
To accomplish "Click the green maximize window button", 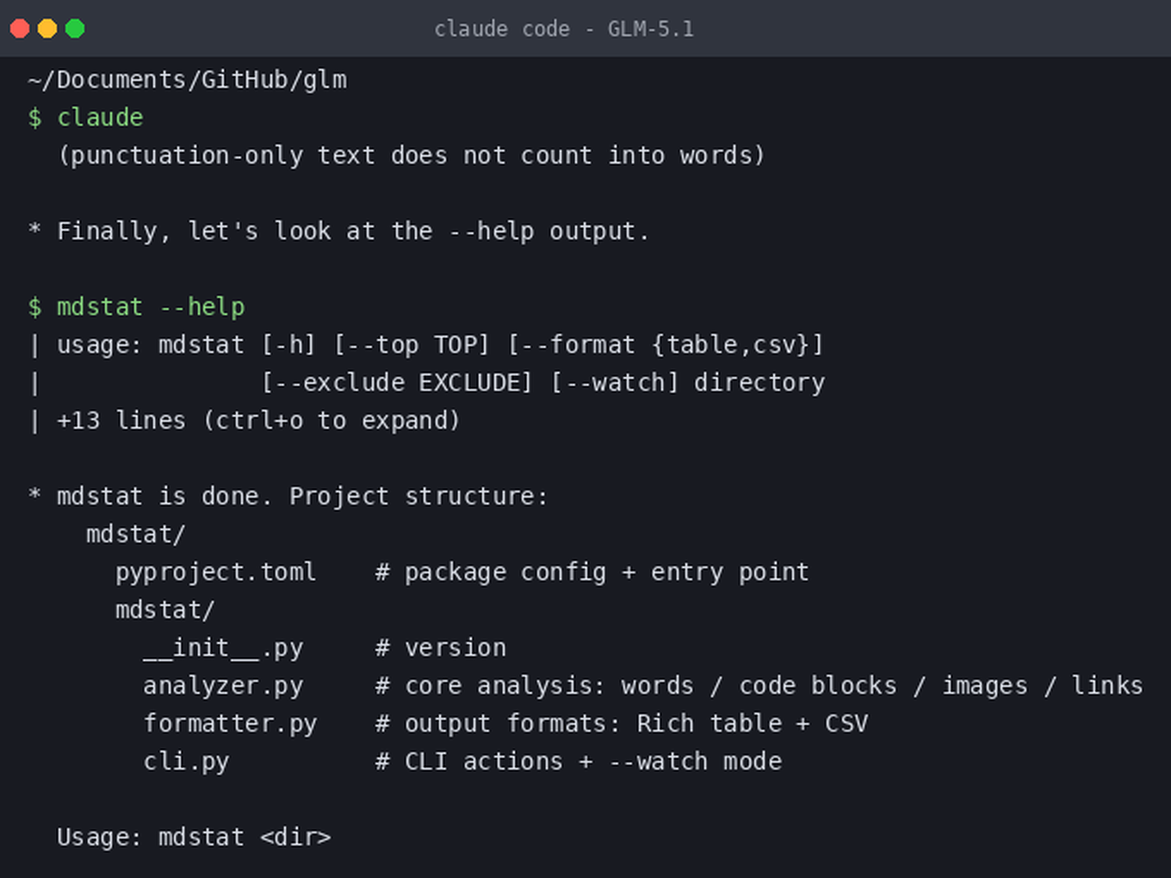I will [75, 28].
